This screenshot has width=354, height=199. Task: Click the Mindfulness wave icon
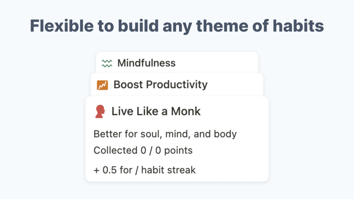(107, 63)
